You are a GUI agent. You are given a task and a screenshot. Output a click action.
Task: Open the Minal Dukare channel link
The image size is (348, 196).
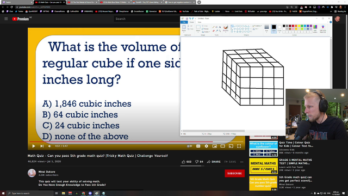click(x=47, y=171)
